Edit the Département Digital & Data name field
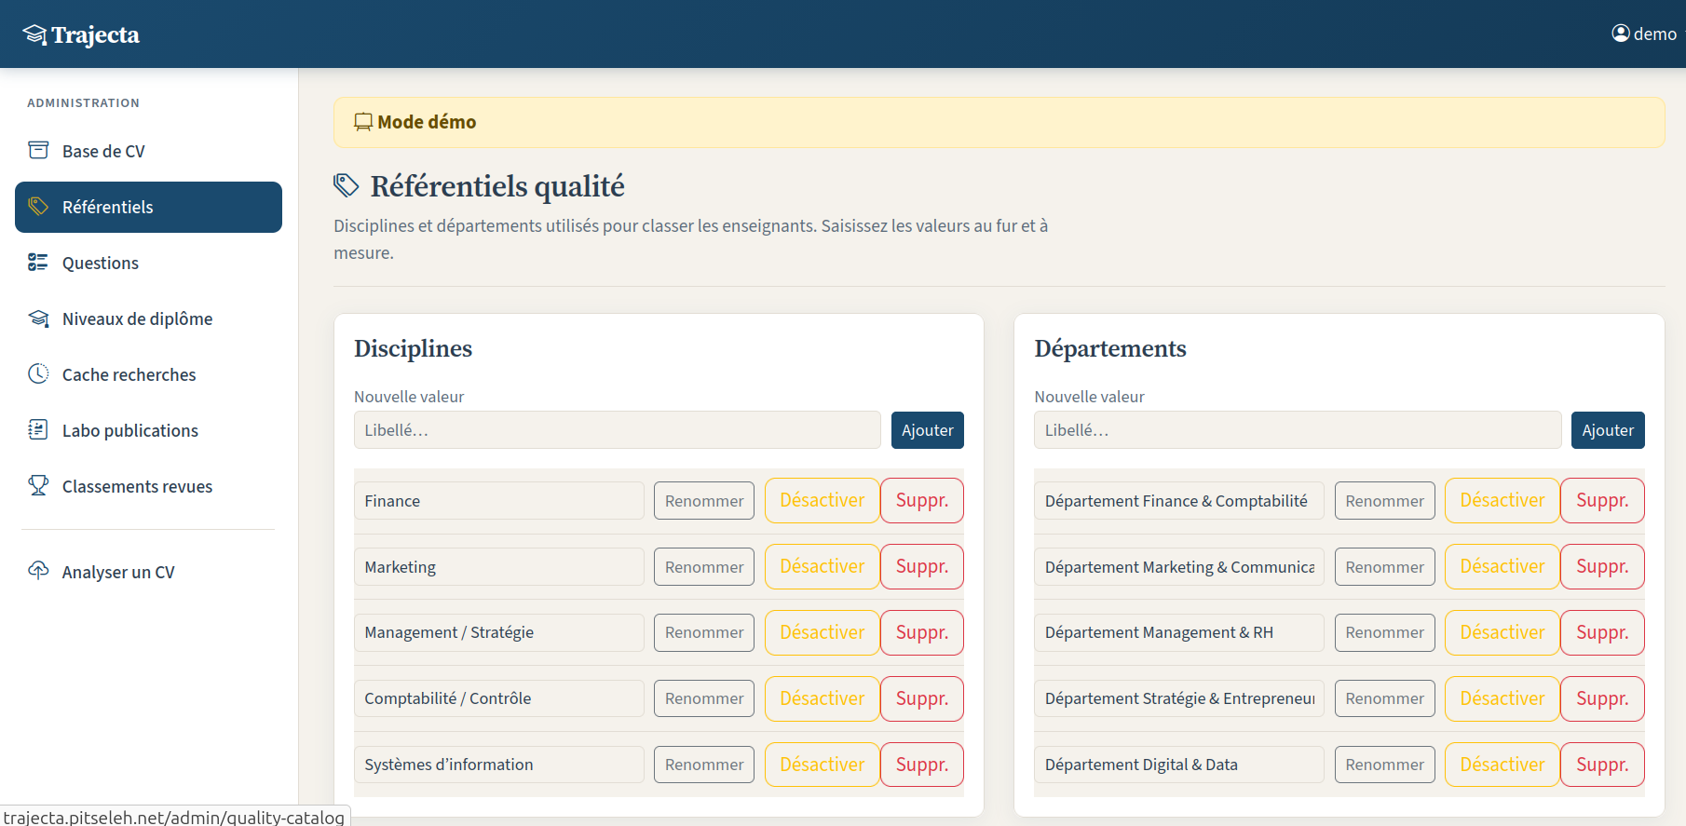The image size is (1686, 826). [x=1179, y=765]
